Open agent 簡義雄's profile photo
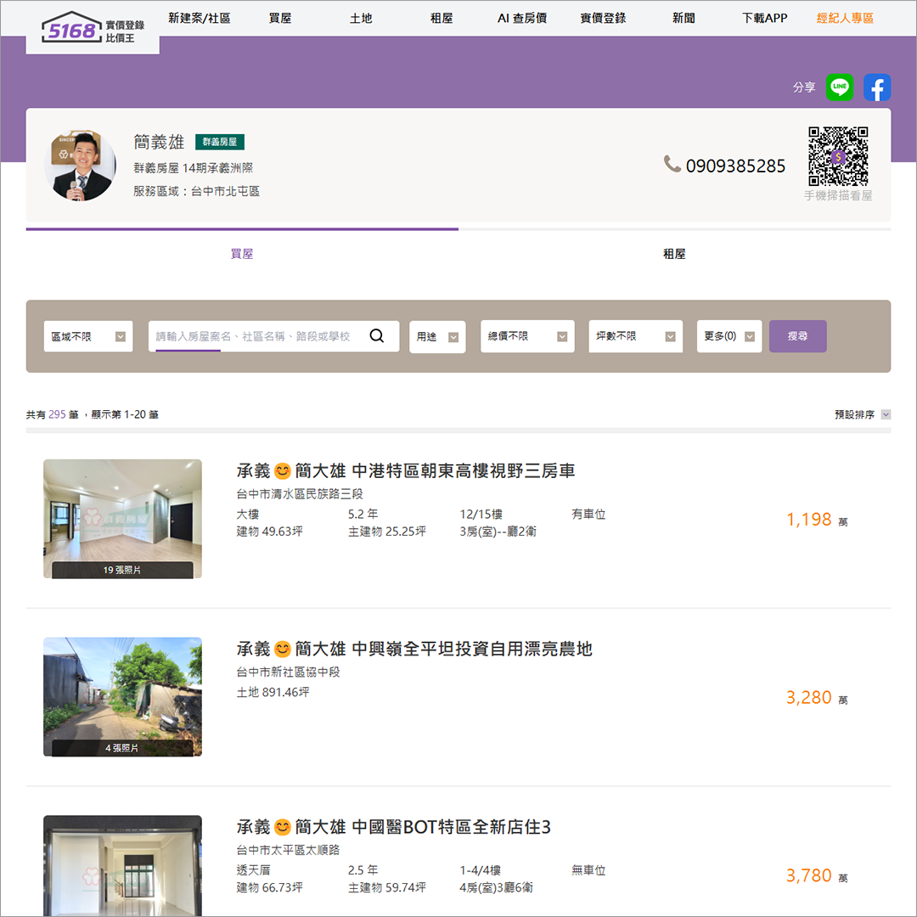The width and height of the screenshot is (917, 917). 80,165
